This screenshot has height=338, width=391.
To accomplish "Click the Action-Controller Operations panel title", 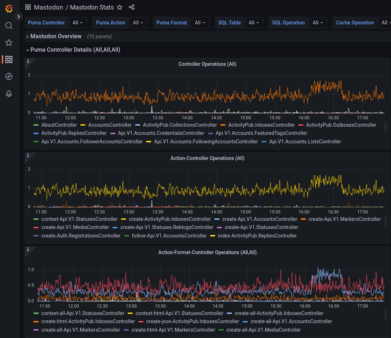I will click(x=207, y=158).
